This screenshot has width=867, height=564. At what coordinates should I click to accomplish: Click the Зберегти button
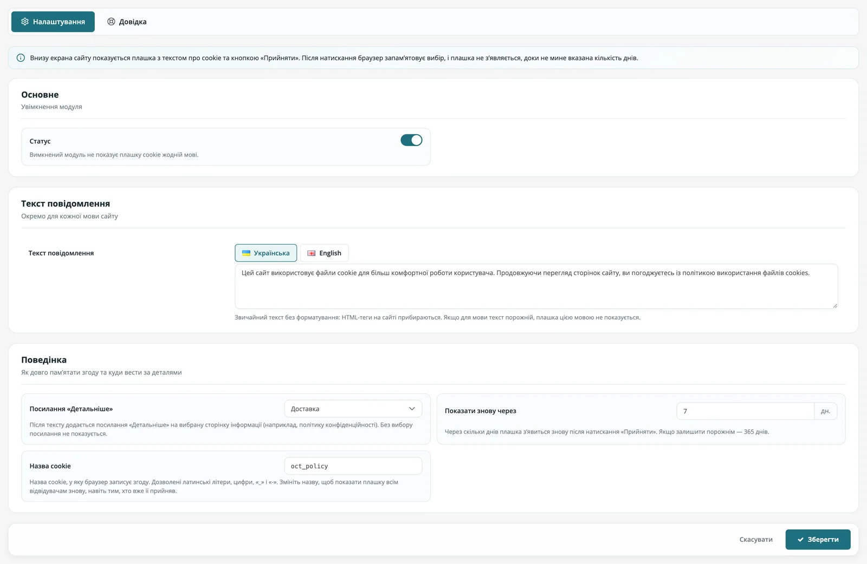coord(818,540)
